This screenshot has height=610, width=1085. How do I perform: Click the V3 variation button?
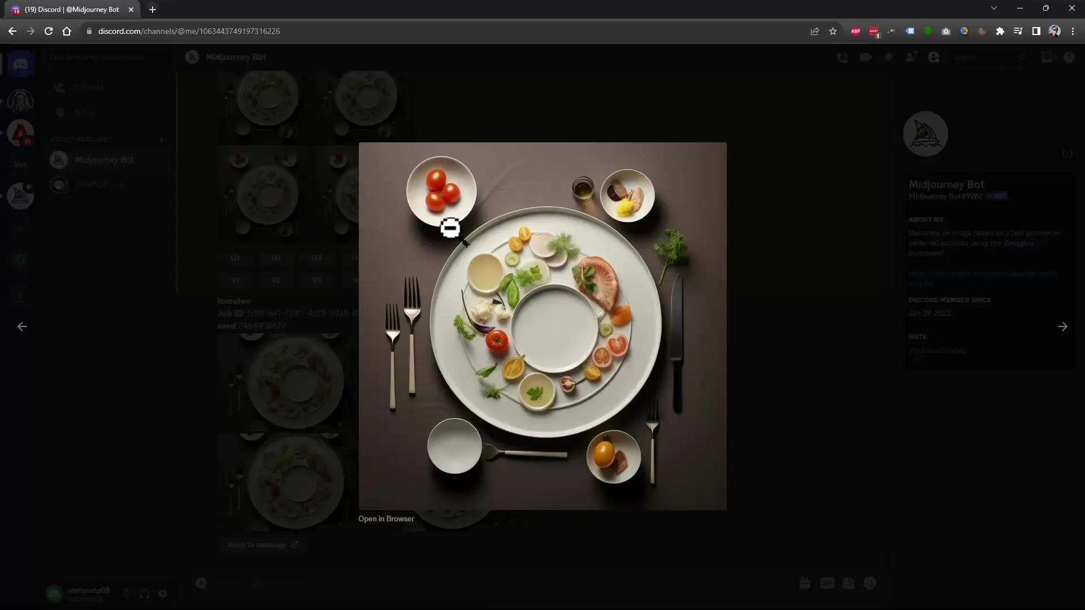tap(316, 280)
